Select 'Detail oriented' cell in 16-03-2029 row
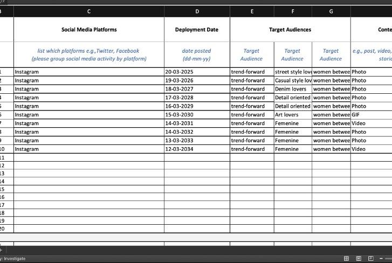The width and height of the screenshot is (392, 263). click(x=293, y=106)
